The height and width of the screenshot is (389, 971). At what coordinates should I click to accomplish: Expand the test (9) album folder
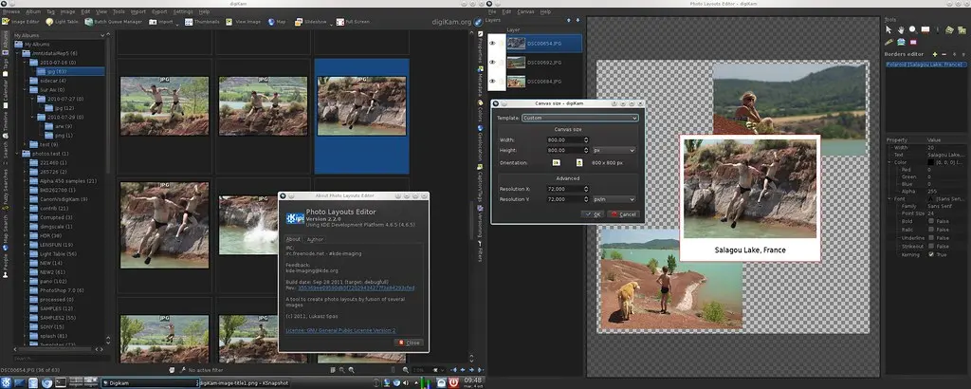pyautogui.click(x=26, y=143)
